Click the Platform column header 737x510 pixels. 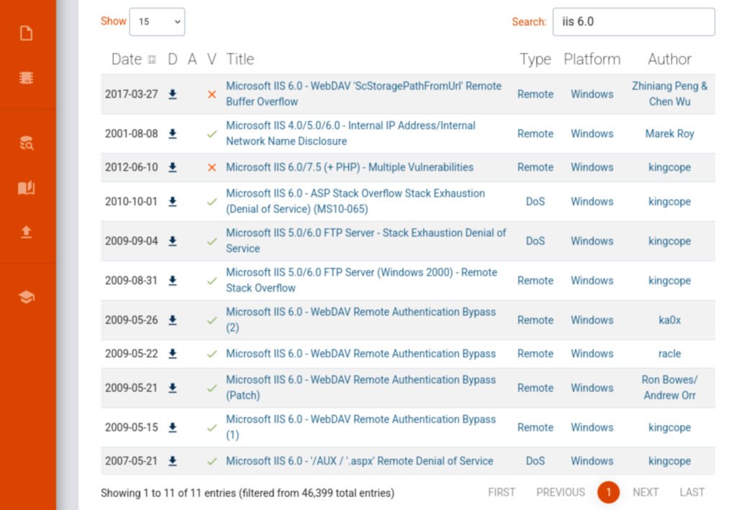point(592,59)
